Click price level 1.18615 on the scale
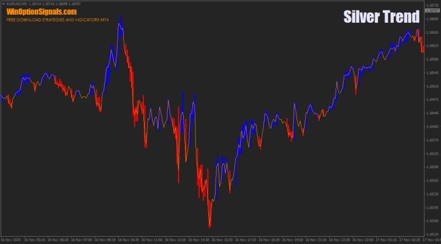Screen dimensions: 441x244 (432, 45)
